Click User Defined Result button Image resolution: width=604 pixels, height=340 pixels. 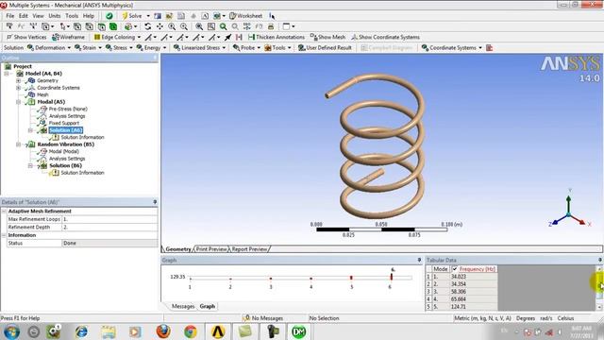point(325,48)
